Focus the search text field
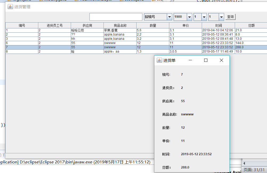This screenshot has width=267, height=173. 116,17
